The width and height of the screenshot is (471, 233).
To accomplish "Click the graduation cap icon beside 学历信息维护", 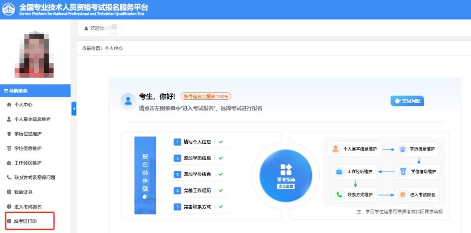I will pyautogui.click(x=9, y=134).
